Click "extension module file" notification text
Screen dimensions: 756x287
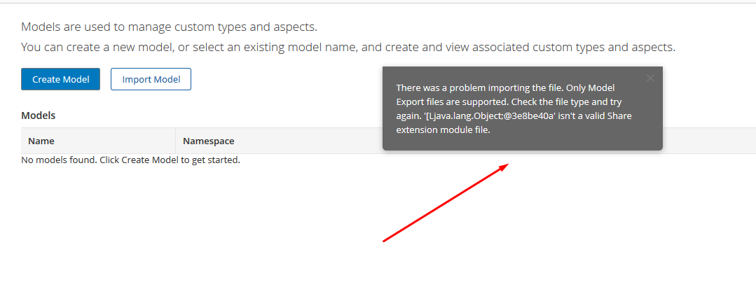point(443,129)
